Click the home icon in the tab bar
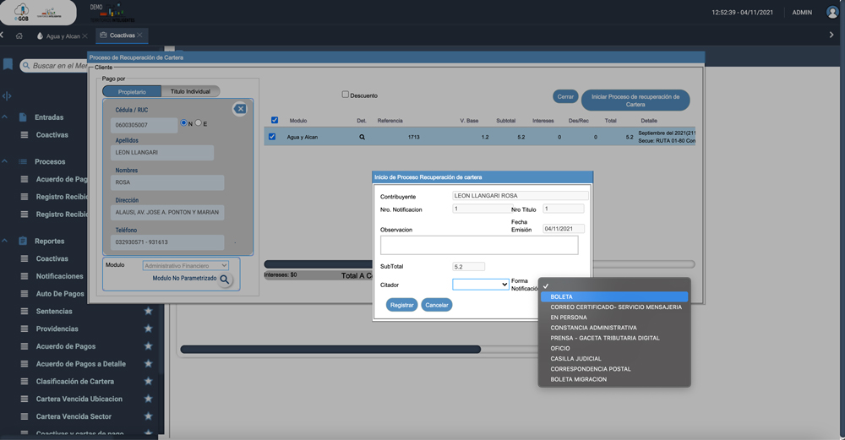This screenshot has height=440, width=845. click(19, 35)
